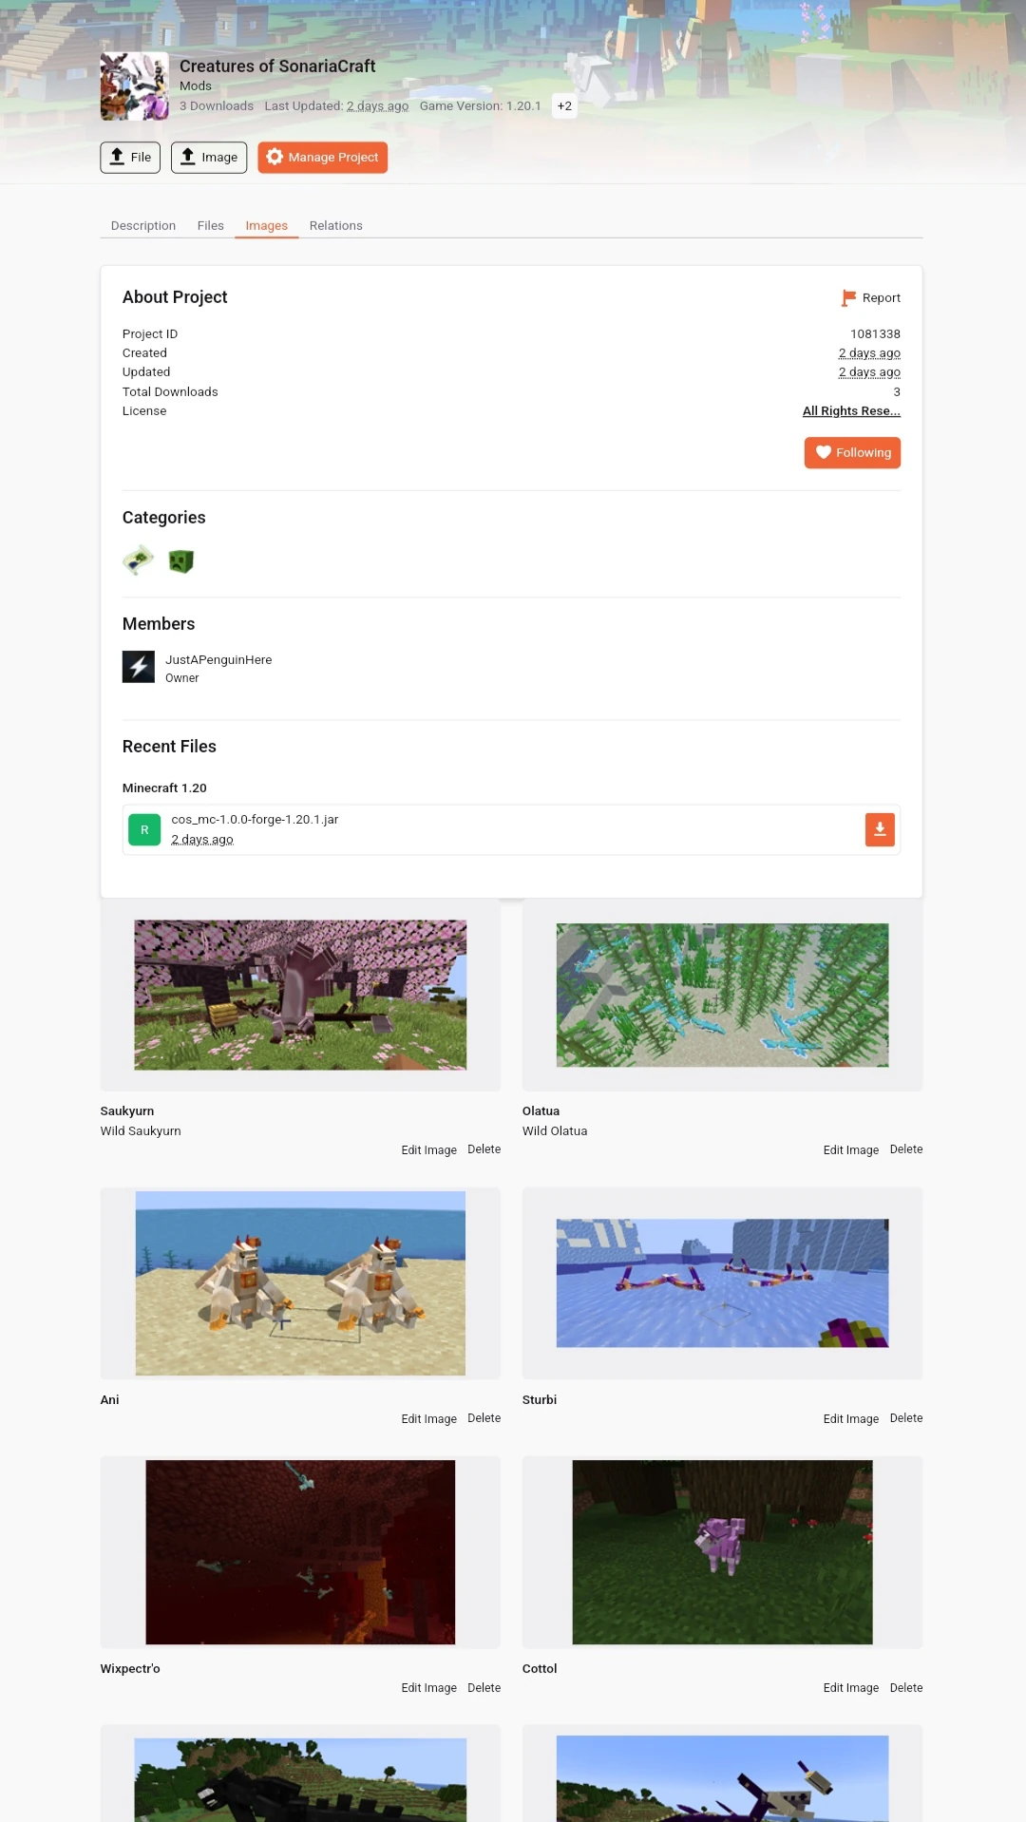
Task: Switch to the Description tab
Action: point(143,225)
